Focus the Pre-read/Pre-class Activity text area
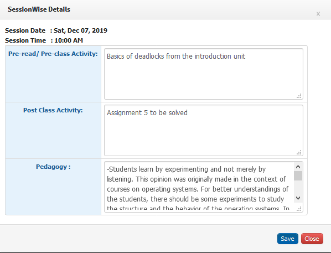331x253 pixels. click(204, 74)
